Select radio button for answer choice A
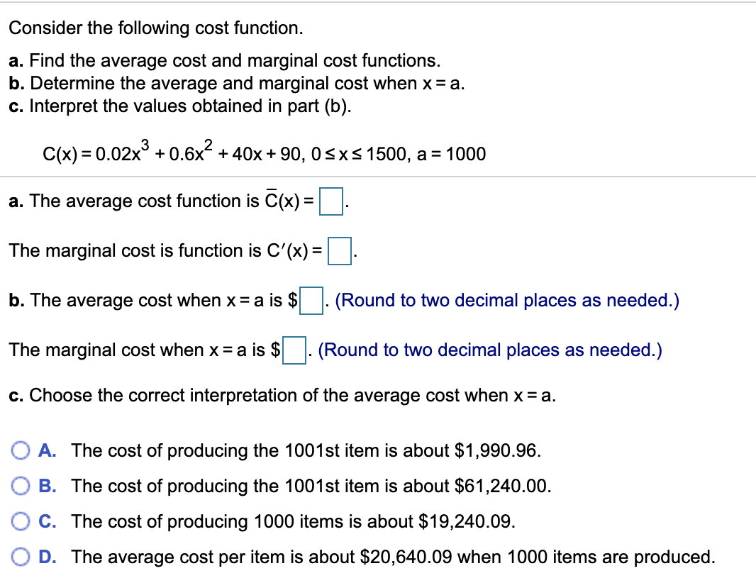The width and height of the screenshot is (756, 583). [x=19, y=450]
